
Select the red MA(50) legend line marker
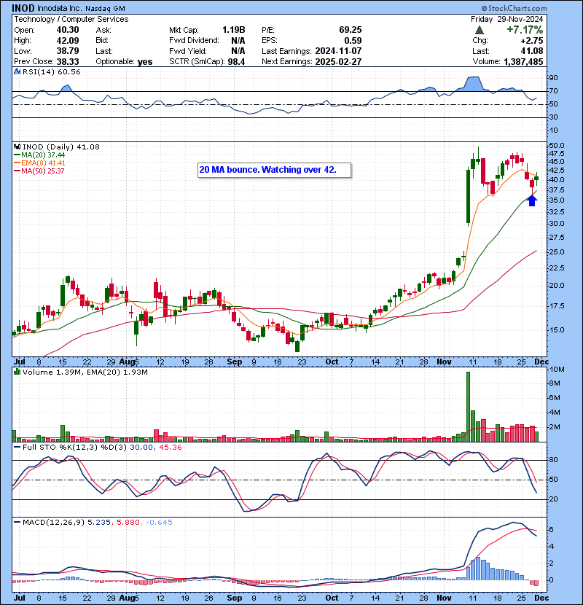tap(17, 171)
